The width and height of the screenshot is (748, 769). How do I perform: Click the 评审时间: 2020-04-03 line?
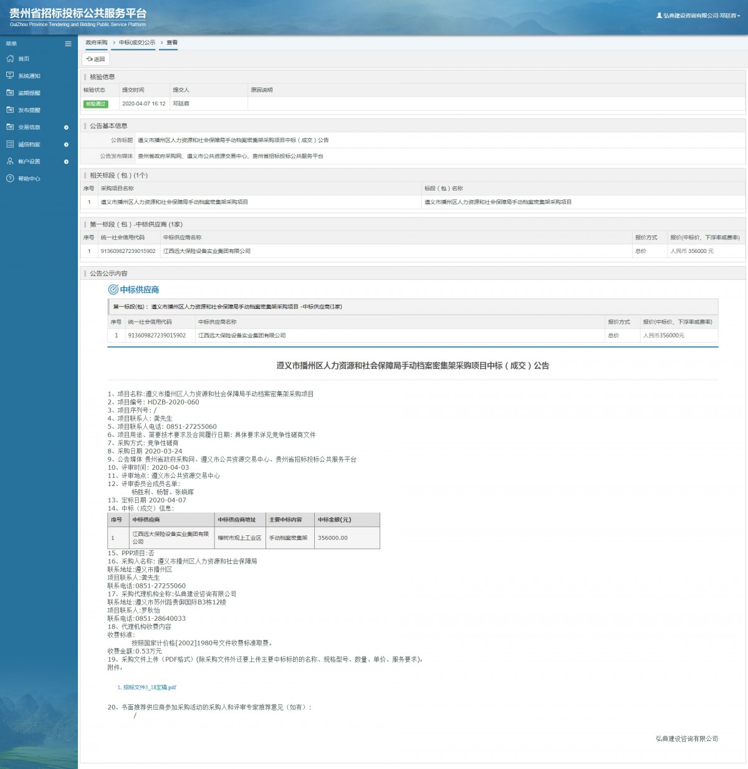(x=148, y=467)
